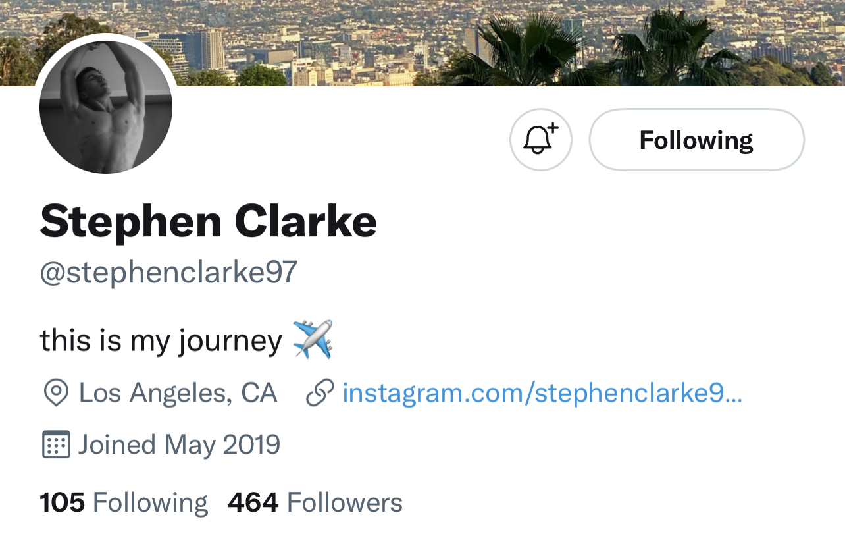Viewport: 845px width, 538px height.
Task: Click the number 105 following count
Action: click(63, 503)
